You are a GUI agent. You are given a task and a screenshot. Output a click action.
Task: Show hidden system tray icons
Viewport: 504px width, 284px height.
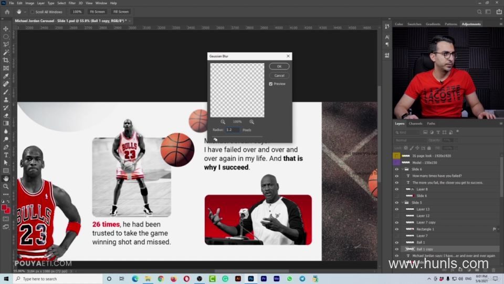coord(429,279)
